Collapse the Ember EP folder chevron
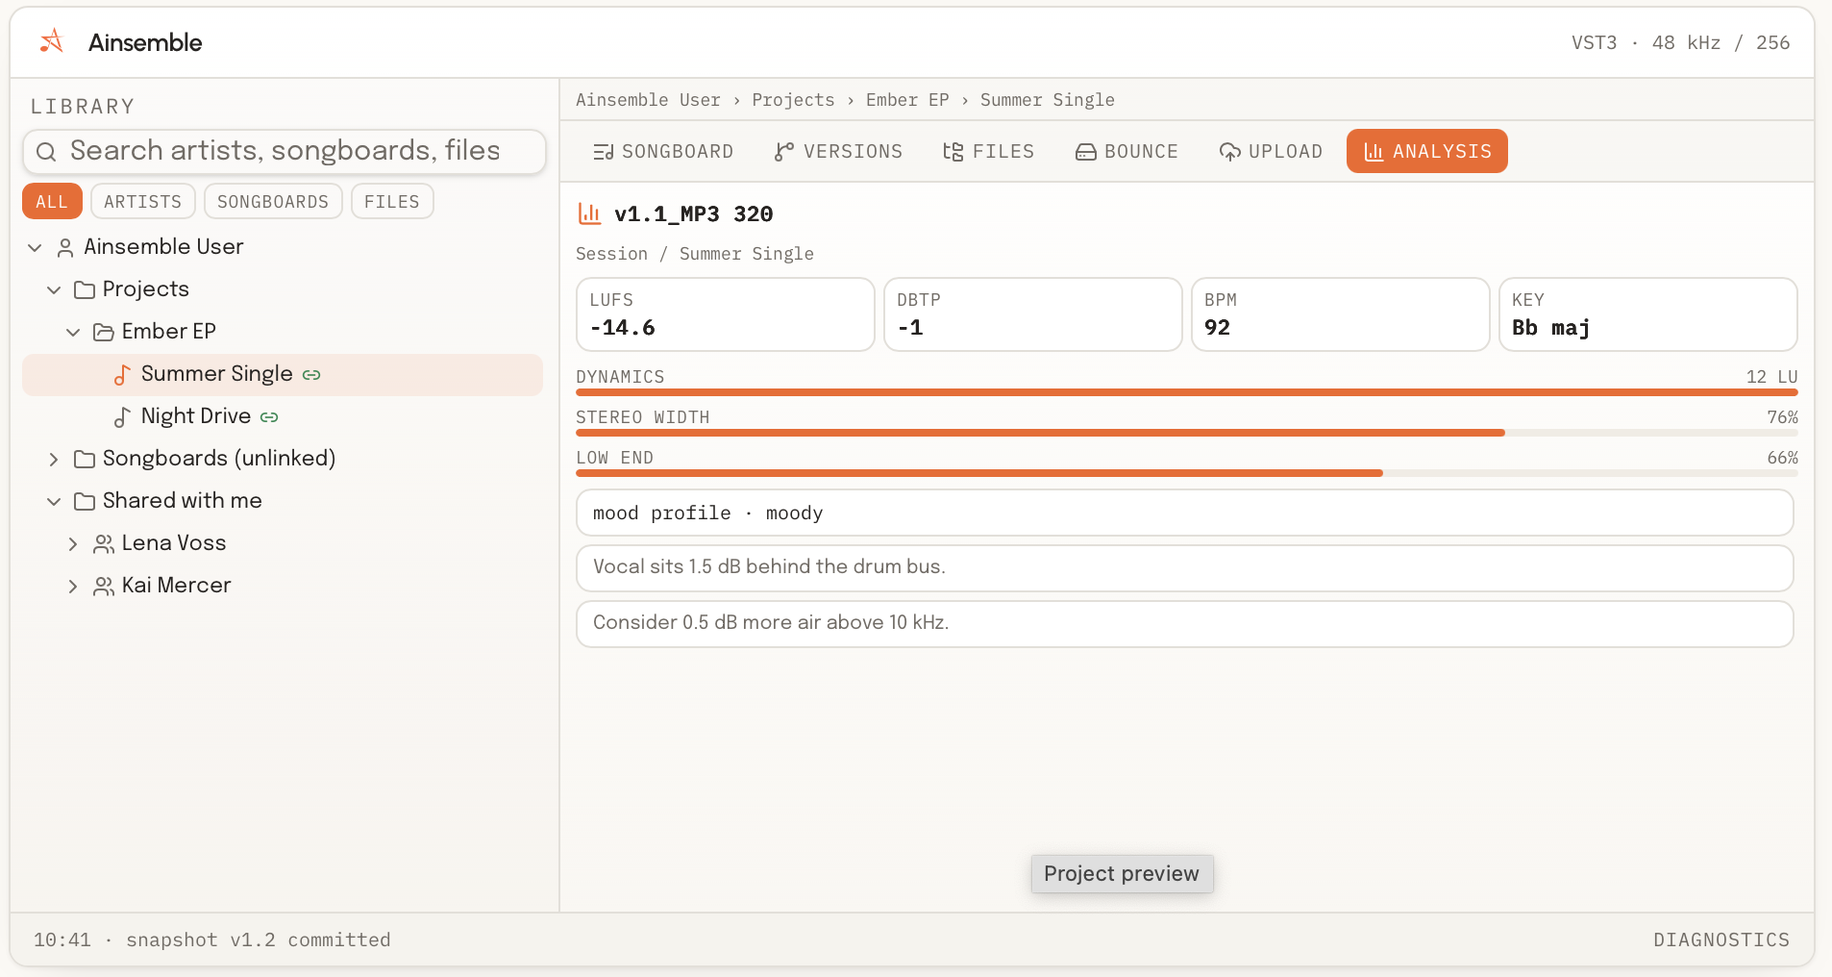 [73, 332]
